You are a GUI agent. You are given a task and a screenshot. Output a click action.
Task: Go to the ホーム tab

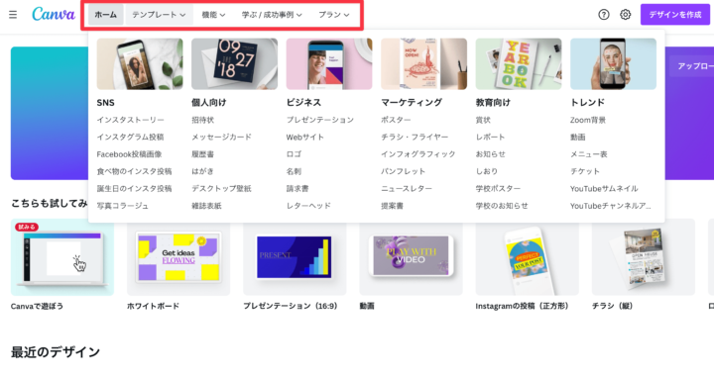106,15
